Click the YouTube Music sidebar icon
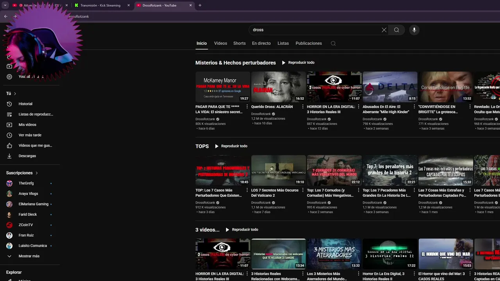Viewport: 500px width, 281px height. (9, 76)
